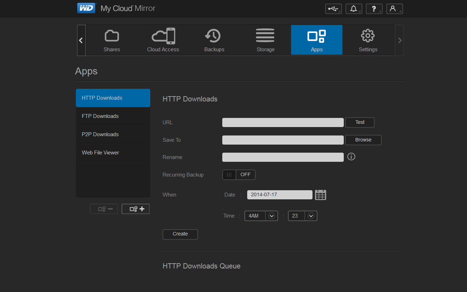Click inside the URL field
Screen dimensions: 467x292
click(283, 122)
